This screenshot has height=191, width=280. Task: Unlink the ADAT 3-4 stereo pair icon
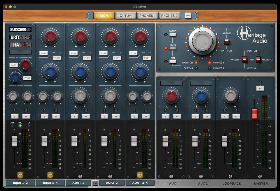coord(140,175)
